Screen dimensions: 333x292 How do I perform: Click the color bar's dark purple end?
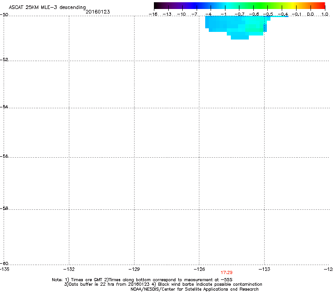[x=158, y=6]
